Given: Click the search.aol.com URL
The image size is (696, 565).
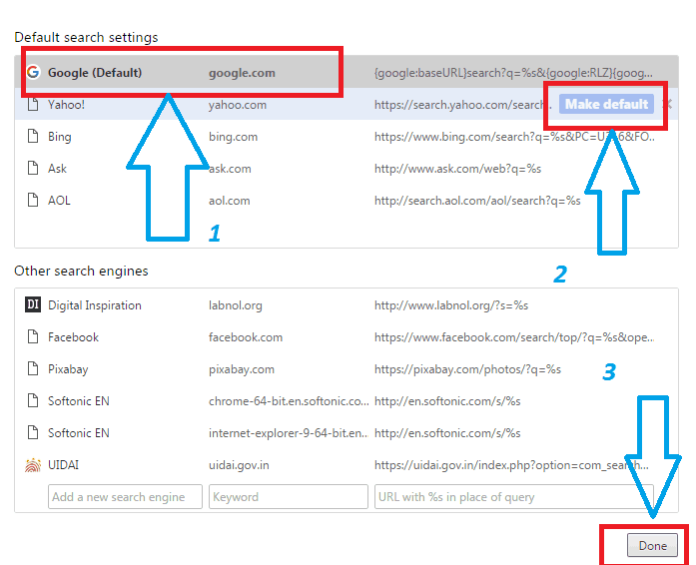Looking at the screenshot, I should pos(477,201).
